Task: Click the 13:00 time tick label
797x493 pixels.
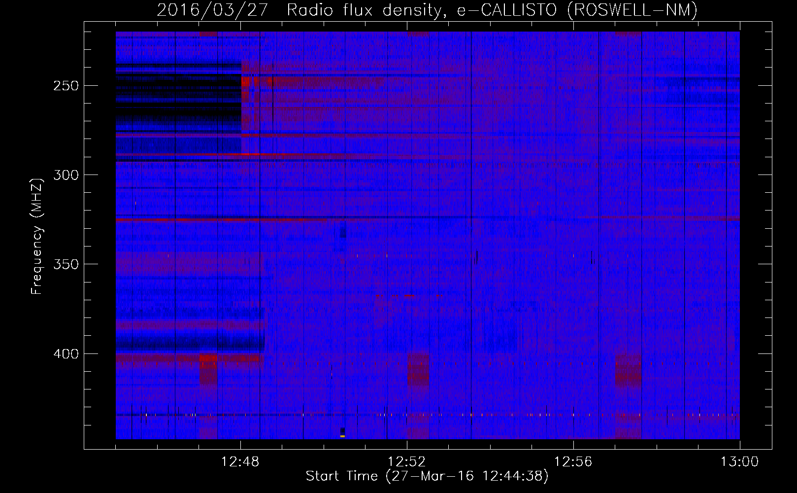Action: click(x=739, y=462)
